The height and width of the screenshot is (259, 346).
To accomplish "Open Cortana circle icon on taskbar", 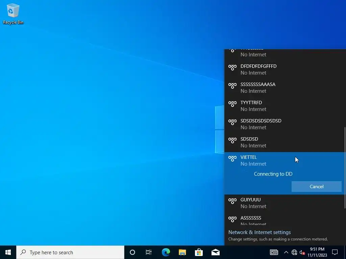I will tap(132, 252).
